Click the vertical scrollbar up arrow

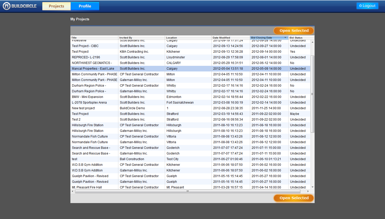(x=313, y=42)
